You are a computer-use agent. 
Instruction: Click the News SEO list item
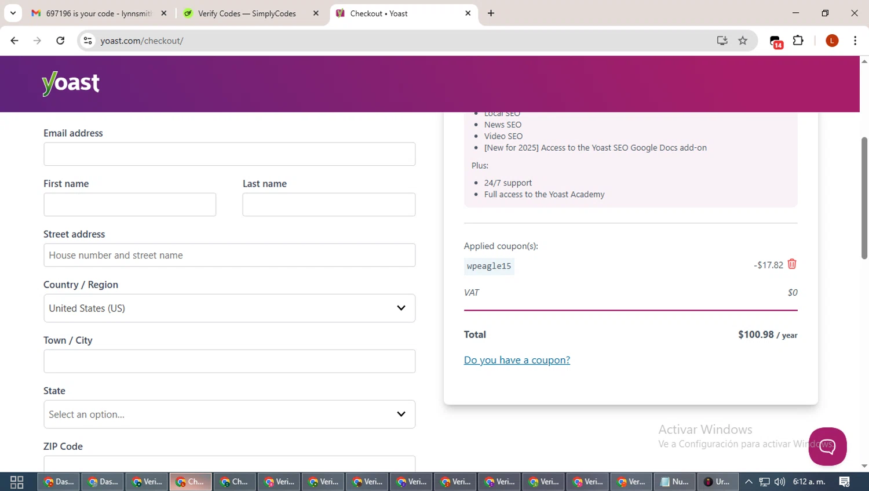(503, 125)
